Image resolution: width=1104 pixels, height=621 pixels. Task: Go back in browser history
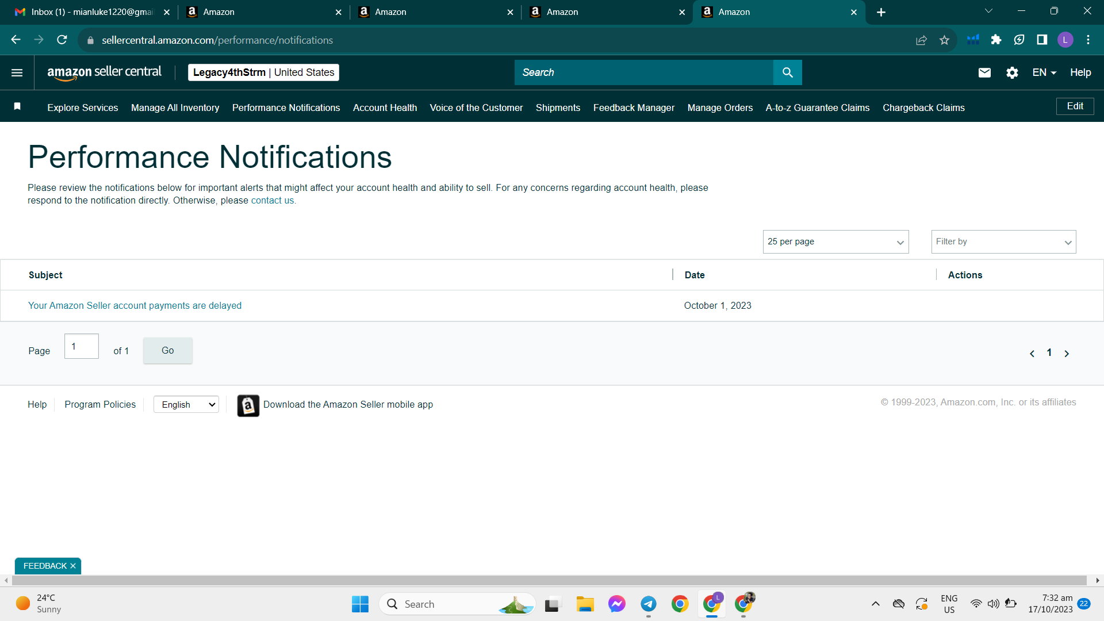point(16,40)
